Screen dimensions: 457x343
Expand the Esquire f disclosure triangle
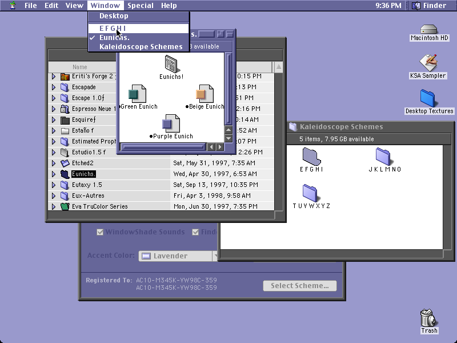click(54, 119)
